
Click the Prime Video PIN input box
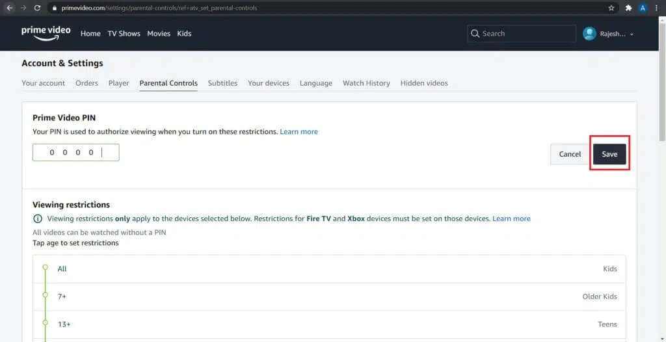point(76,153)
